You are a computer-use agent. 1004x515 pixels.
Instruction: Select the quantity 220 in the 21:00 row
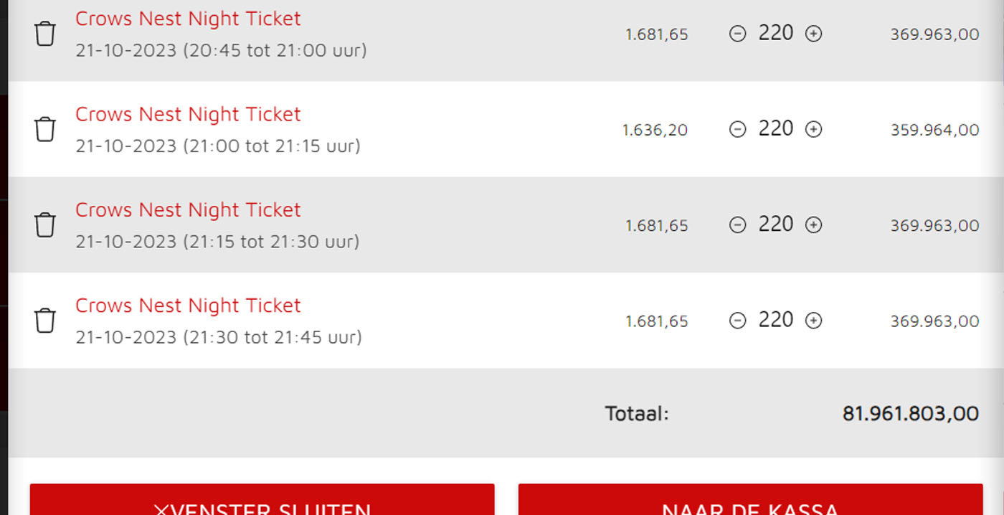[x=776, y=128]
